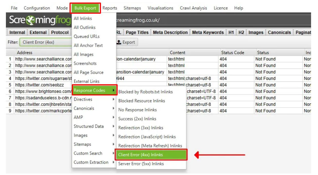Select row 9 twitter.com/markcporte address
The height and width of the screenshot is (175, 318).
[43, 111]
